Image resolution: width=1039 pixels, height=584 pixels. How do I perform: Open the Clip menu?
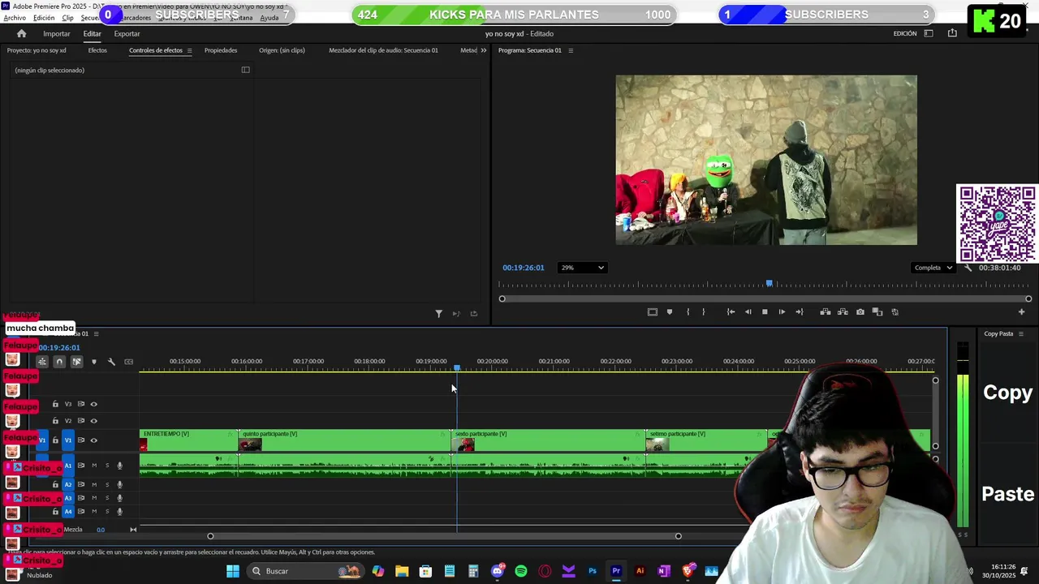67,18
